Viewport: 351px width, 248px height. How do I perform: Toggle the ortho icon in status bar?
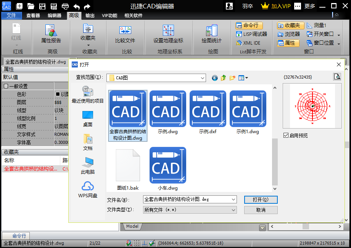point(144,243)
